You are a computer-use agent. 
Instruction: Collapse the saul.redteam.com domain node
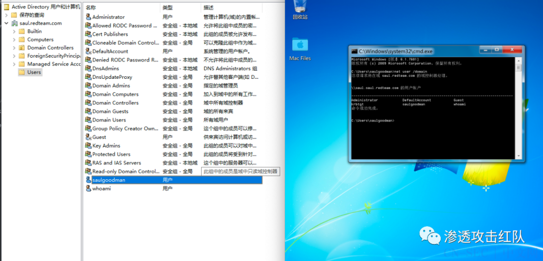coord(6,23)
